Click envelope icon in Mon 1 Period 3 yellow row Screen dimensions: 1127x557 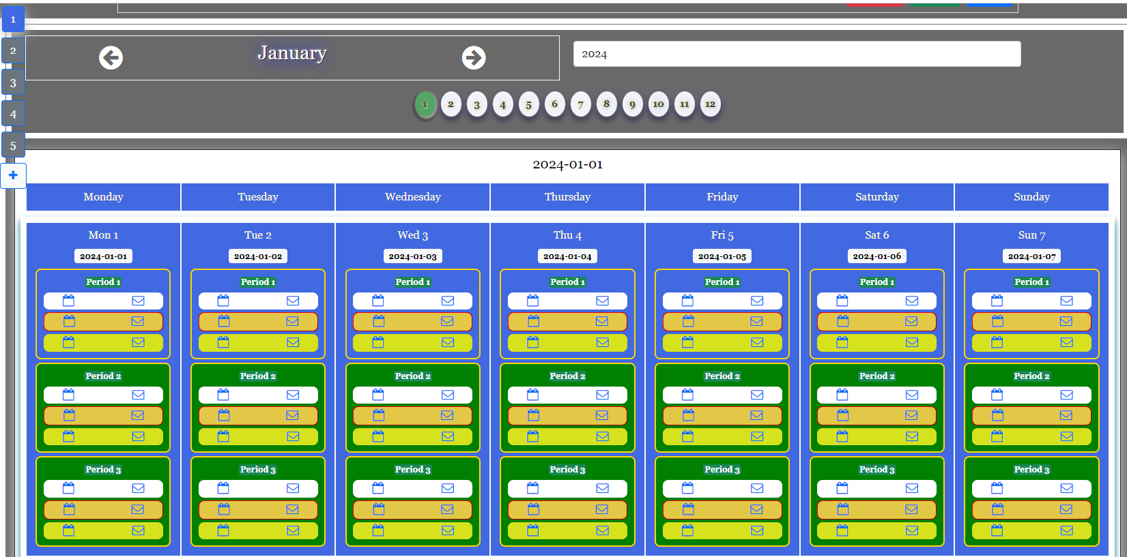[x=138, y=530]
